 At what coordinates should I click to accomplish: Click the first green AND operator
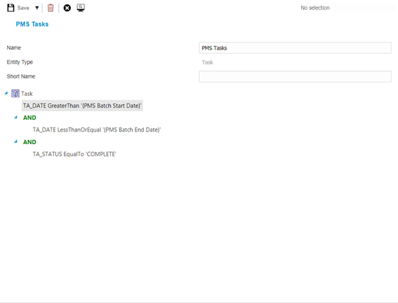coord(30,118)
